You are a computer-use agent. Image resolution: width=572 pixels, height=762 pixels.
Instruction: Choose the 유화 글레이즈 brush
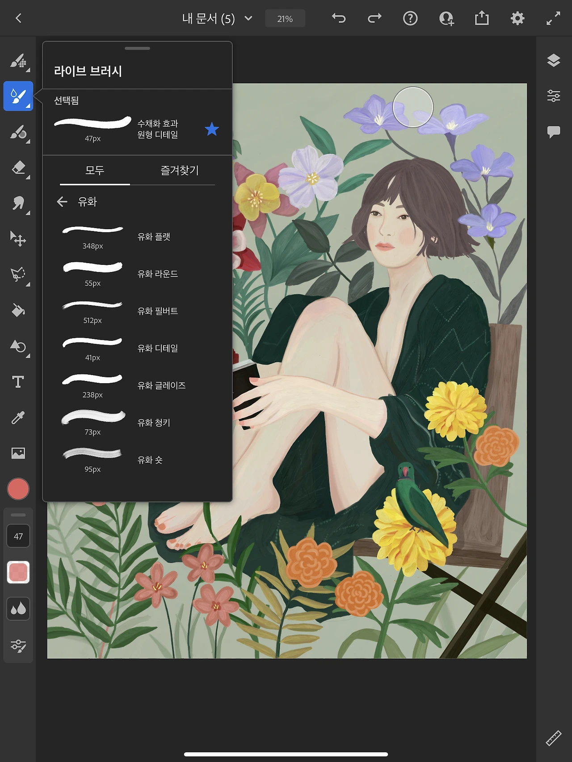coord(137,385)
